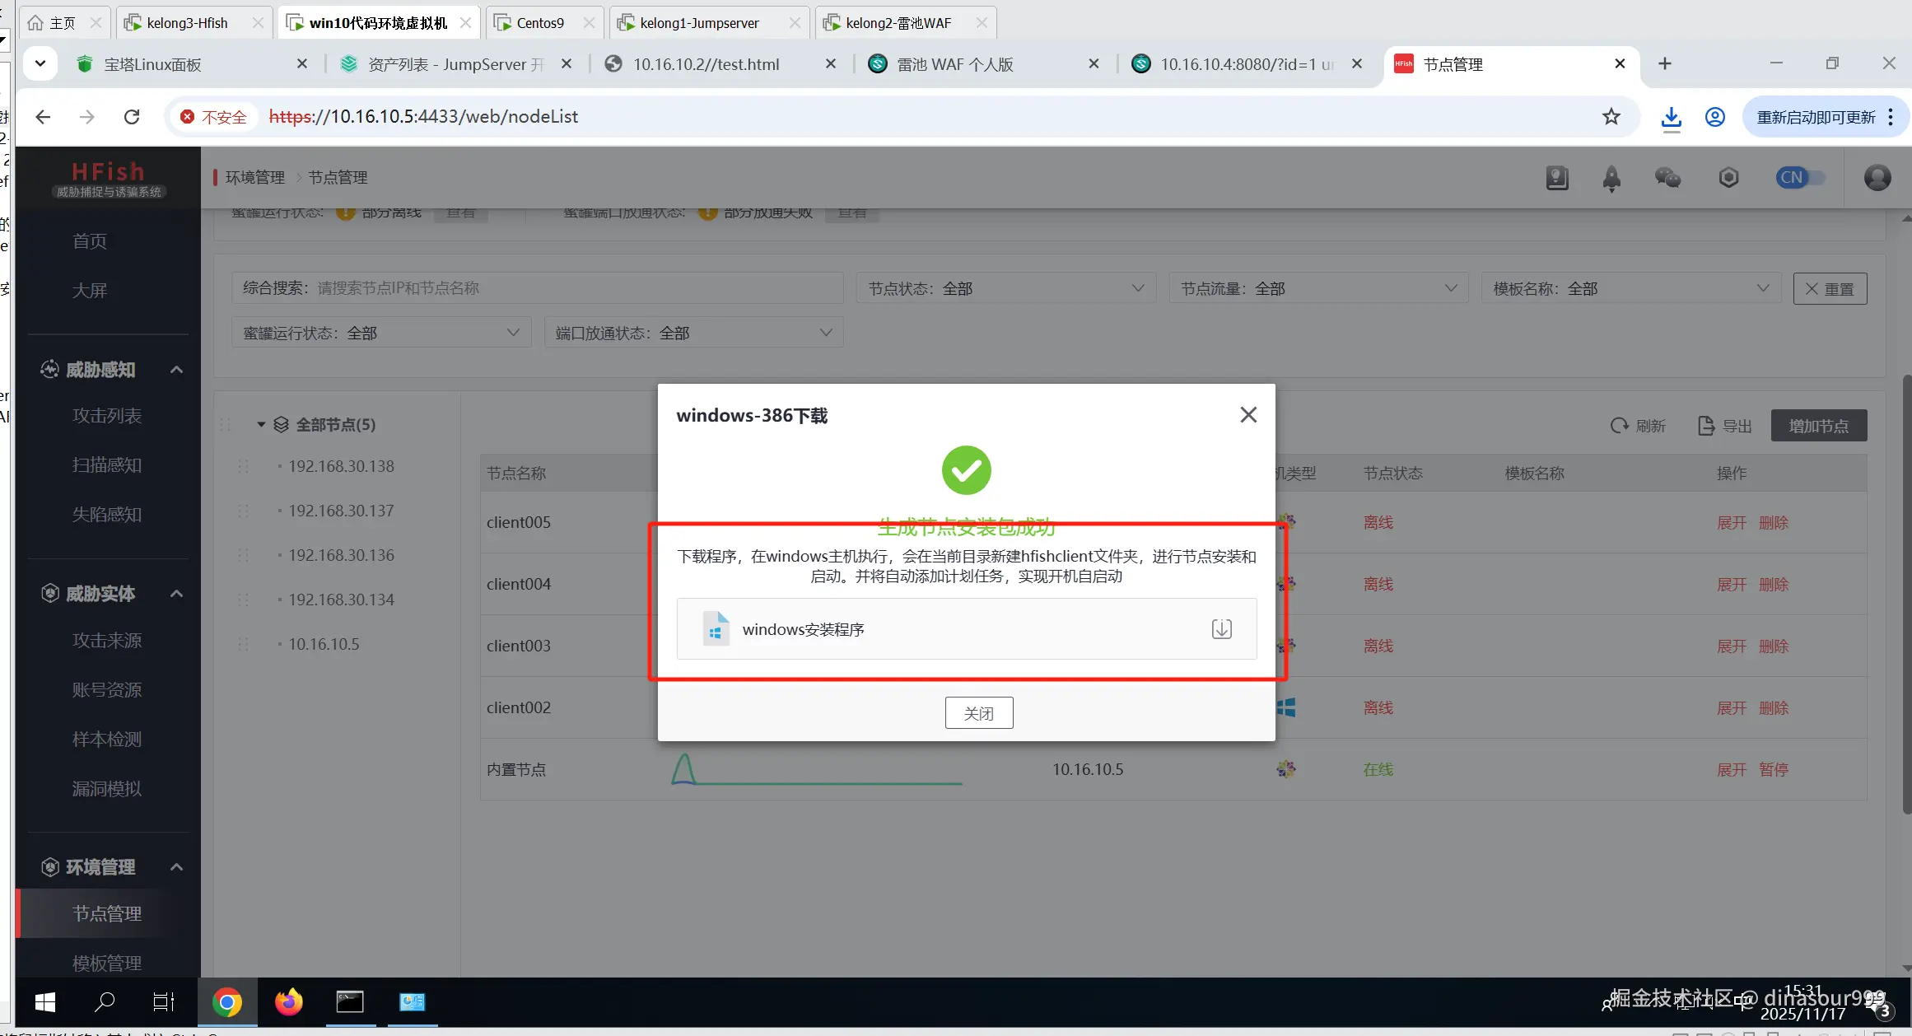Click the WeChat icon in header
This screenshot has height=1036, width=1912.
point(1667,178)
